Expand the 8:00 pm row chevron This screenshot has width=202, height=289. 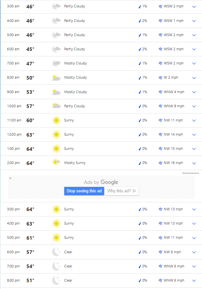point(194,281)
